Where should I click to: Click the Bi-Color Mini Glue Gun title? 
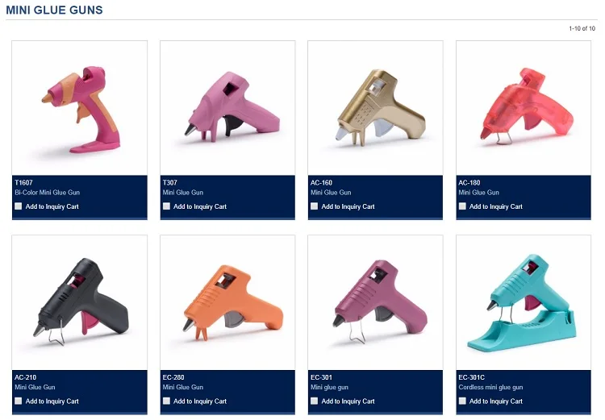pyautogui.click(x=47, y=193)
